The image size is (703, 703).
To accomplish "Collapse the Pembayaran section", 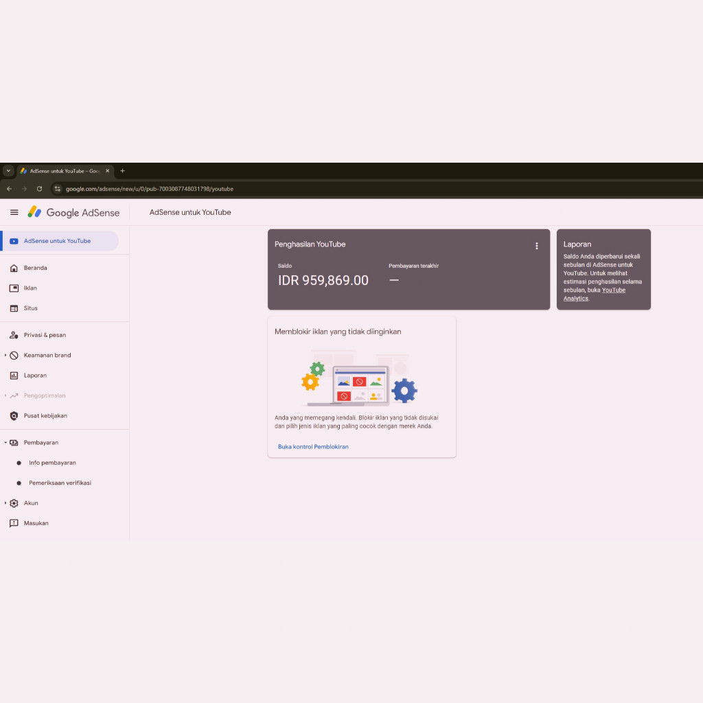I will point(5,442).
